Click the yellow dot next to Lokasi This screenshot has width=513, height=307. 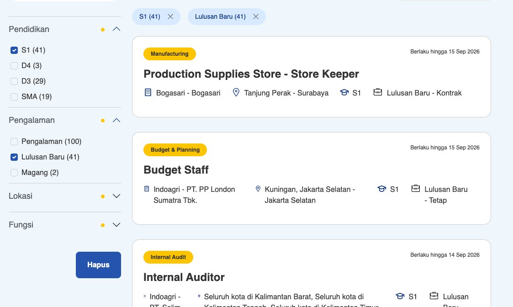[103, 197]
